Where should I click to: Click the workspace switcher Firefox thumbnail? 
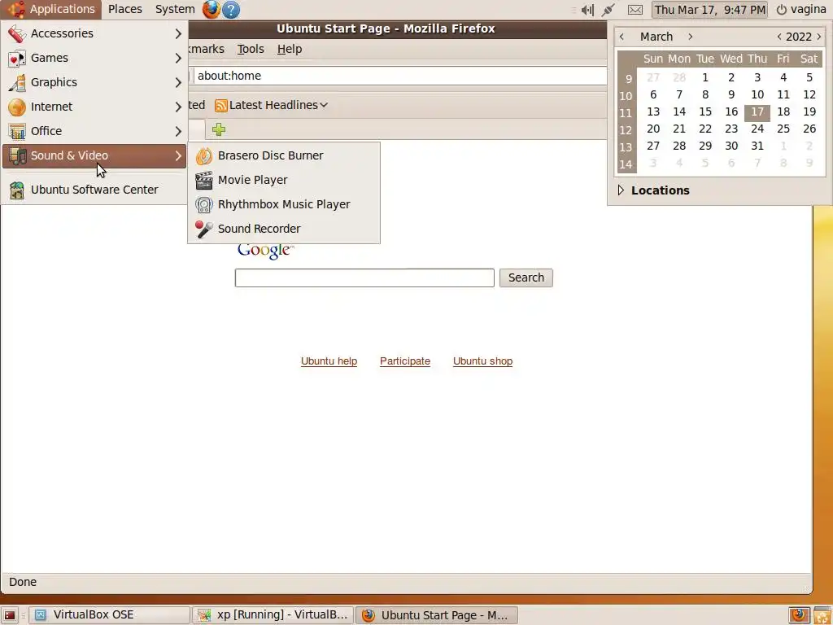(x=799, y=615)
